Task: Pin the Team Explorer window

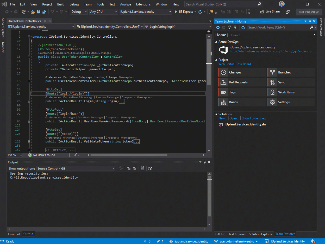Action: (310, 21)
